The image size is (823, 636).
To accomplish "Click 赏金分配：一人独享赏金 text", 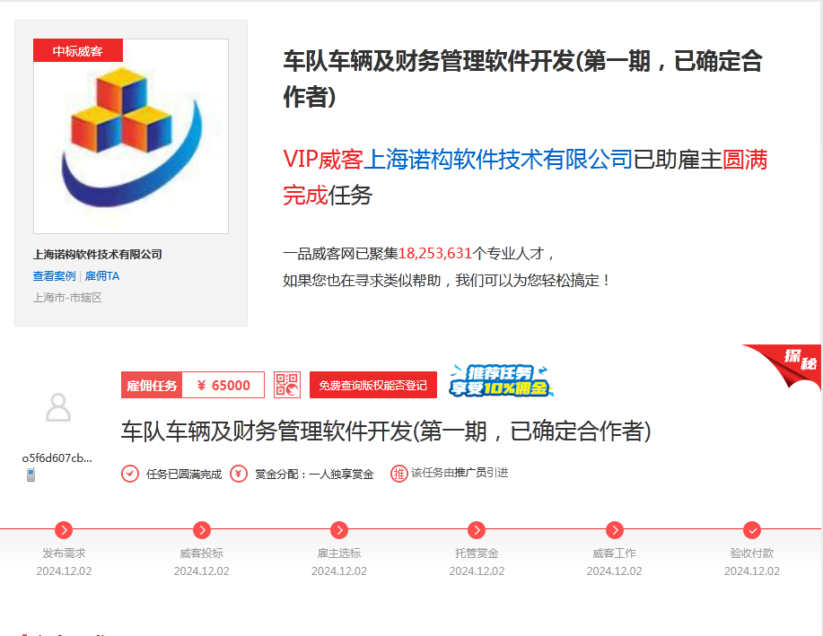I will [314, 475].
